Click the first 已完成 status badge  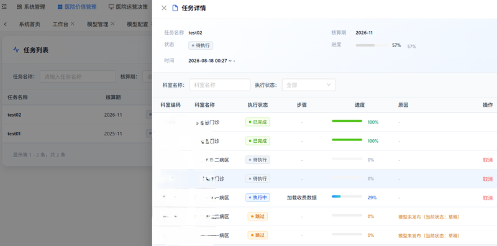pos(258,122)
